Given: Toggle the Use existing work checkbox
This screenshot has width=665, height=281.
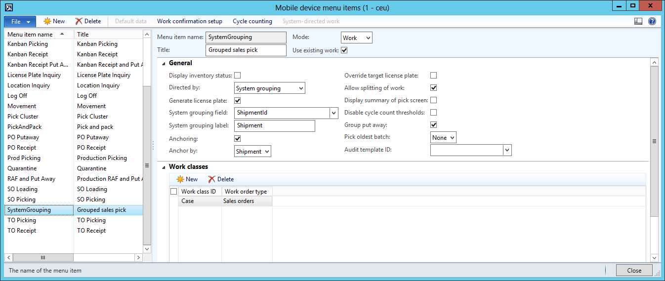Looking at the screenshot, I should pos(344,50).
